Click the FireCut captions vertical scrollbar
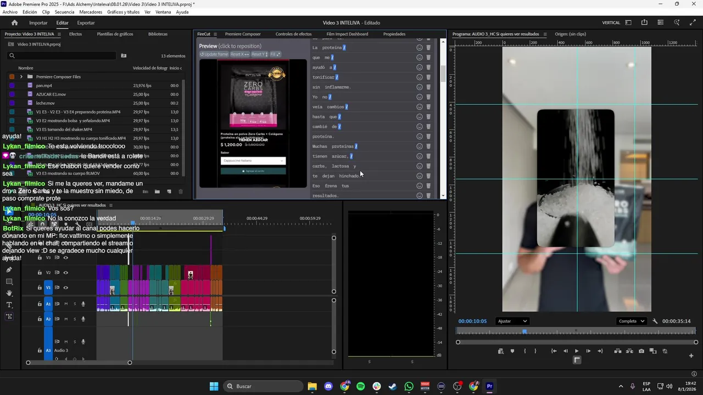The image size is (703, 395). pos(443,73)
